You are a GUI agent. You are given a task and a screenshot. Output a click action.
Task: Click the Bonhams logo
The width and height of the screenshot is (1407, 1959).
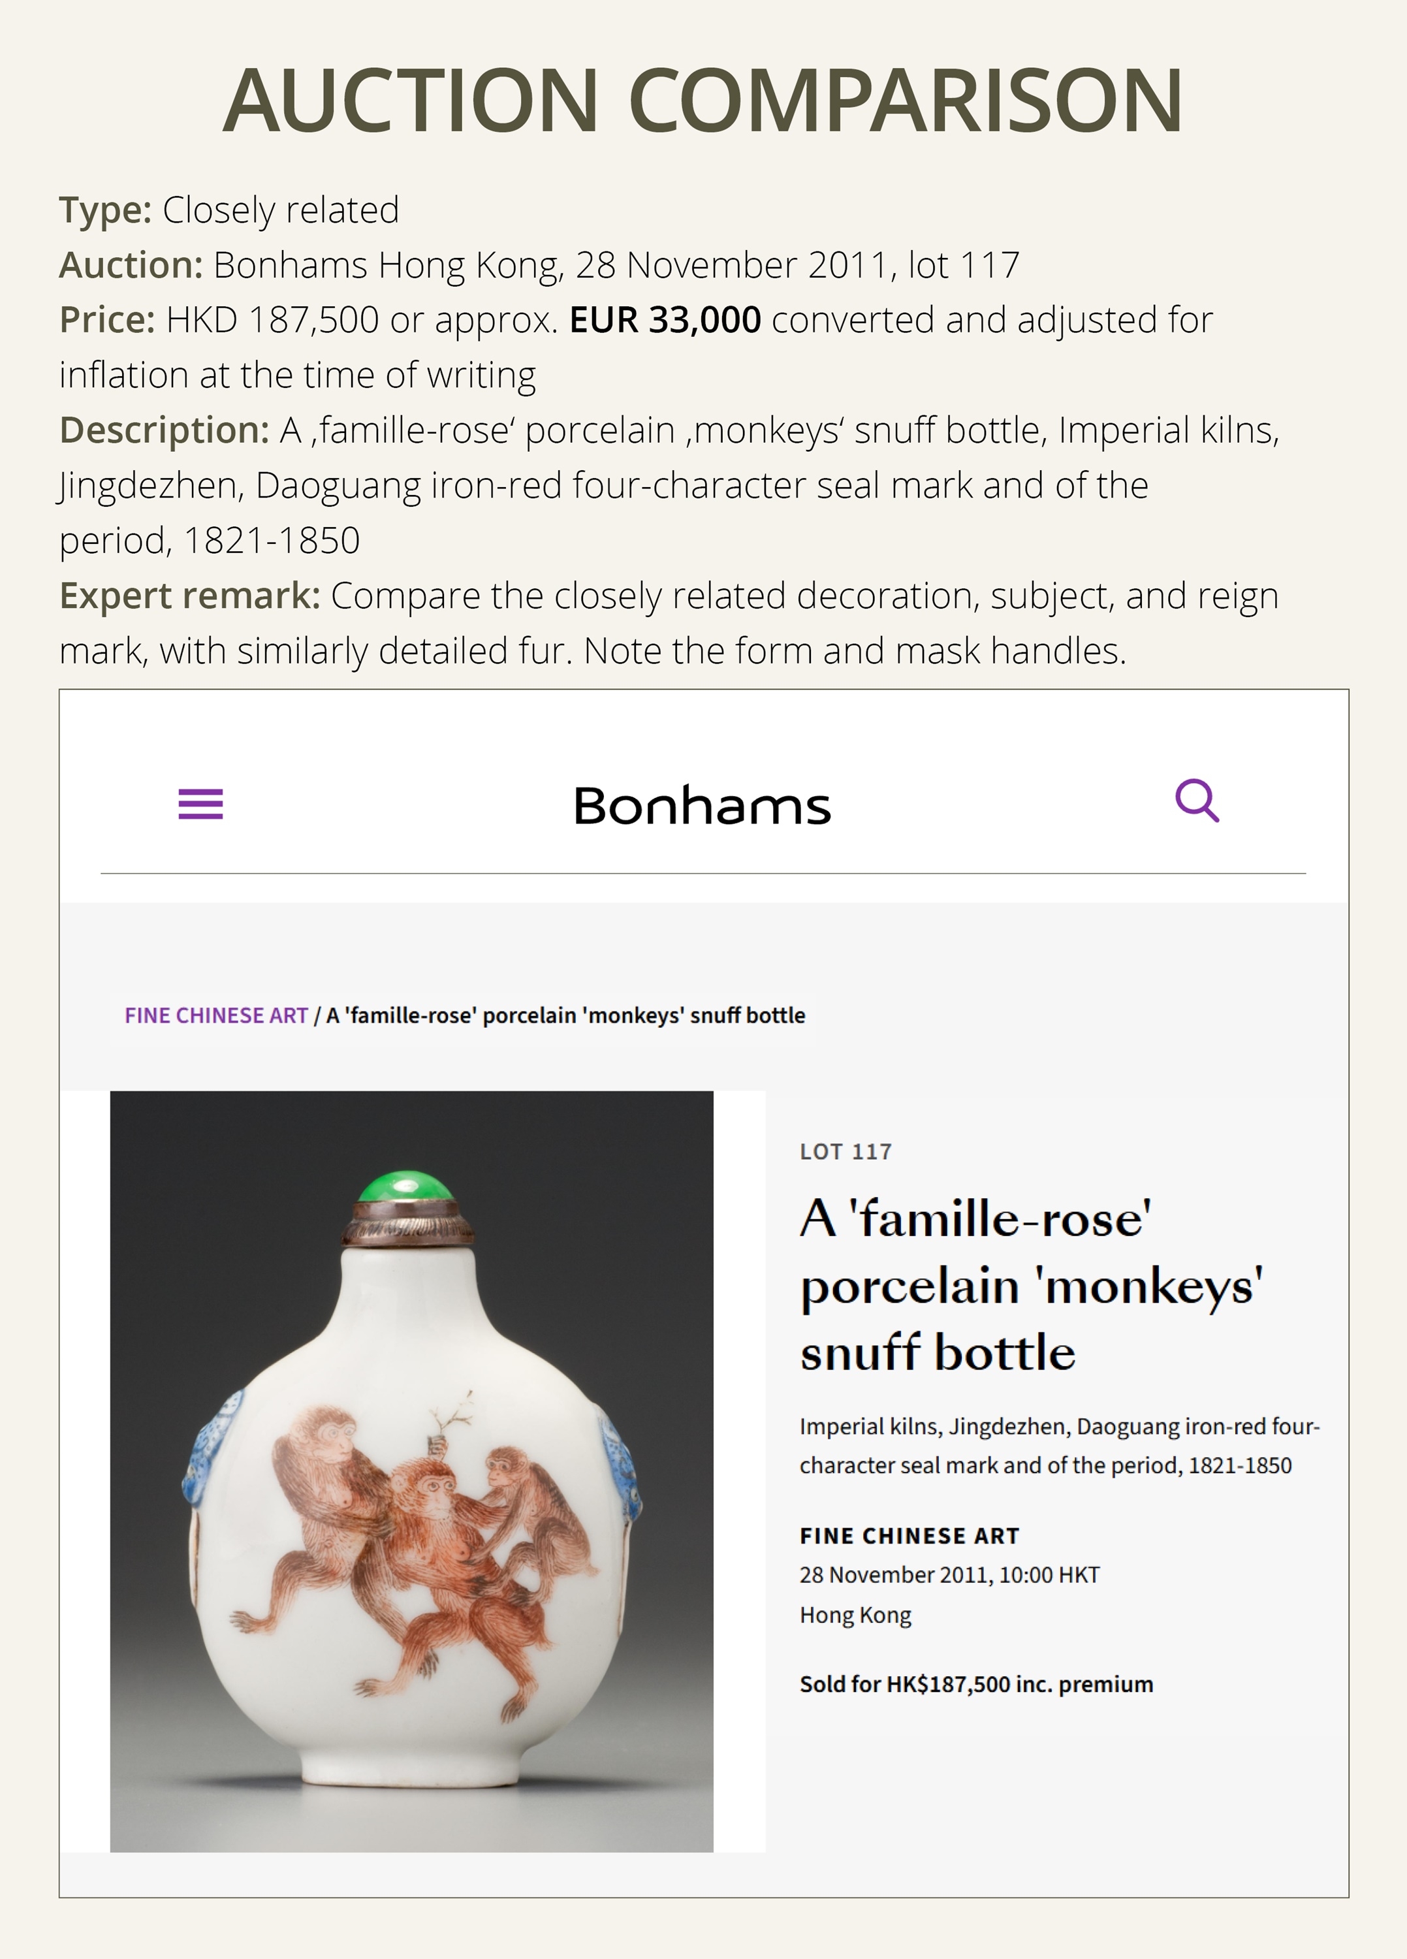pos(703,806)
